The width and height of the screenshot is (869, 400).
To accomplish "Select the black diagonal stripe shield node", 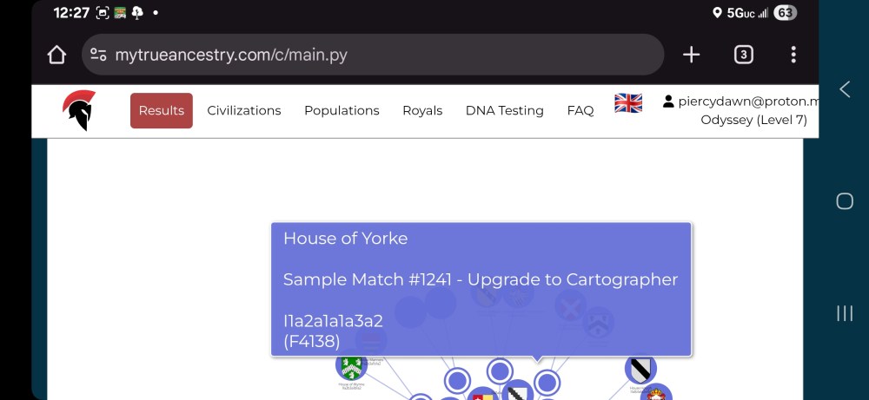I will (x=640, y=368).
